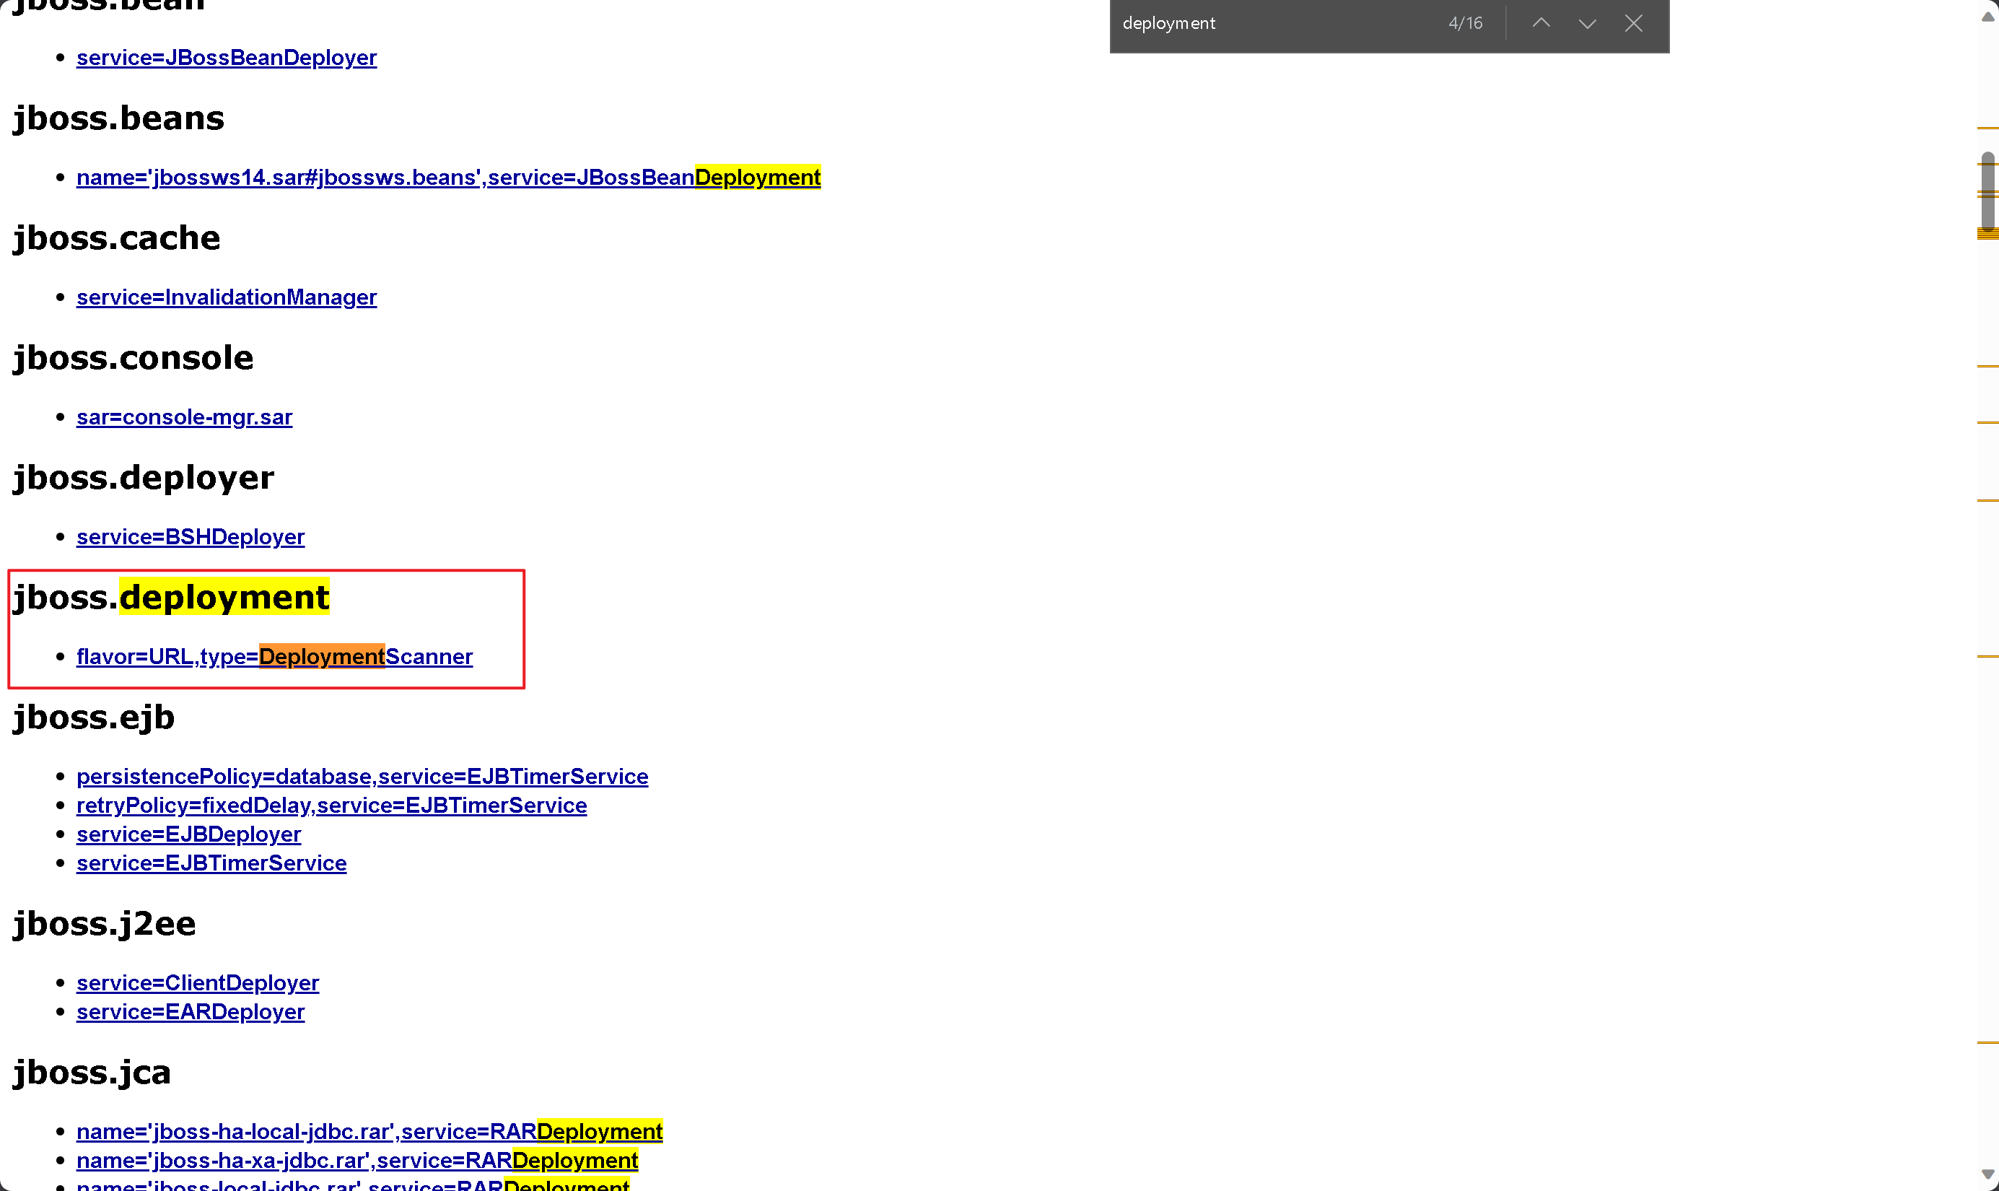This screenshot has height=1191, width=1999.
Task: Go to previous find match arrow
Action: (x=1541, y=23)
